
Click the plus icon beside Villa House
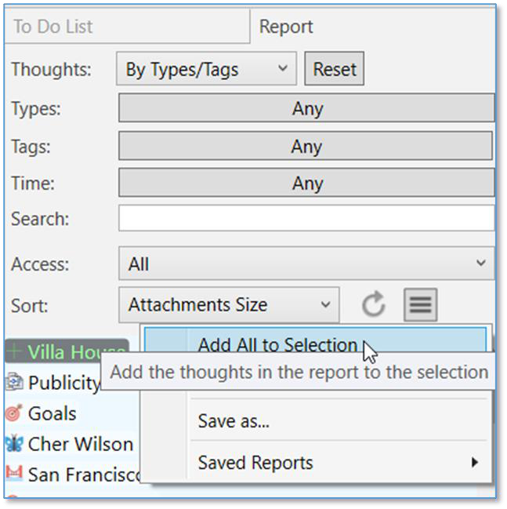click(15, 352)
